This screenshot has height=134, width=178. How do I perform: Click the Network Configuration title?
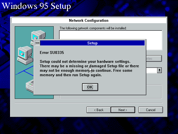89,20
